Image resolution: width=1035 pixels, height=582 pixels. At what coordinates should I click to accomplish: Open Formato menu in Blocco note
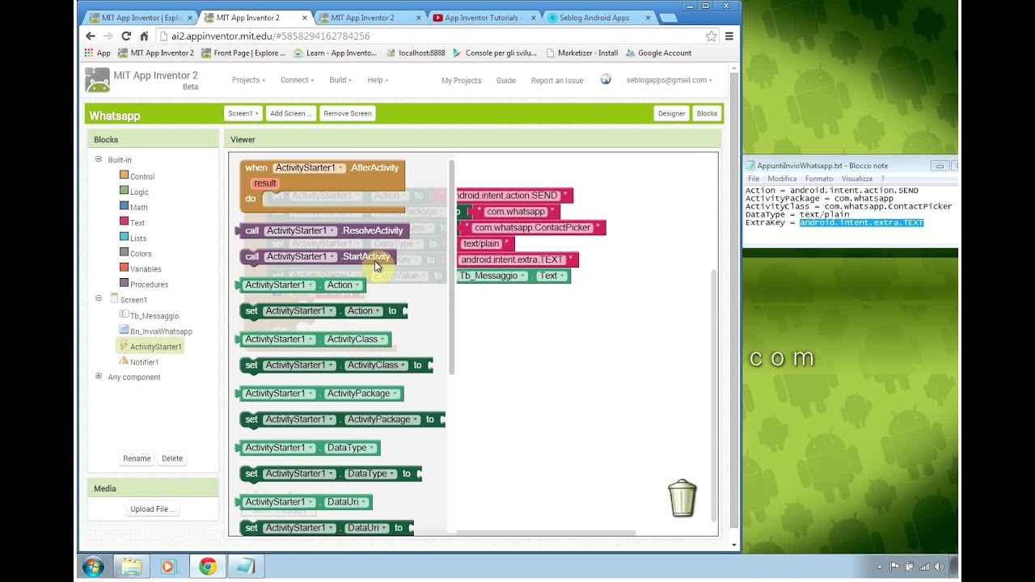click(818, 179)
